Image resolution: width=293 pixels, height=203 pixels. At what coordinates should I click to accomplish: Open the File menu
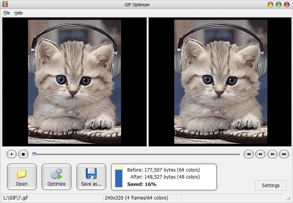click(7, 13)
